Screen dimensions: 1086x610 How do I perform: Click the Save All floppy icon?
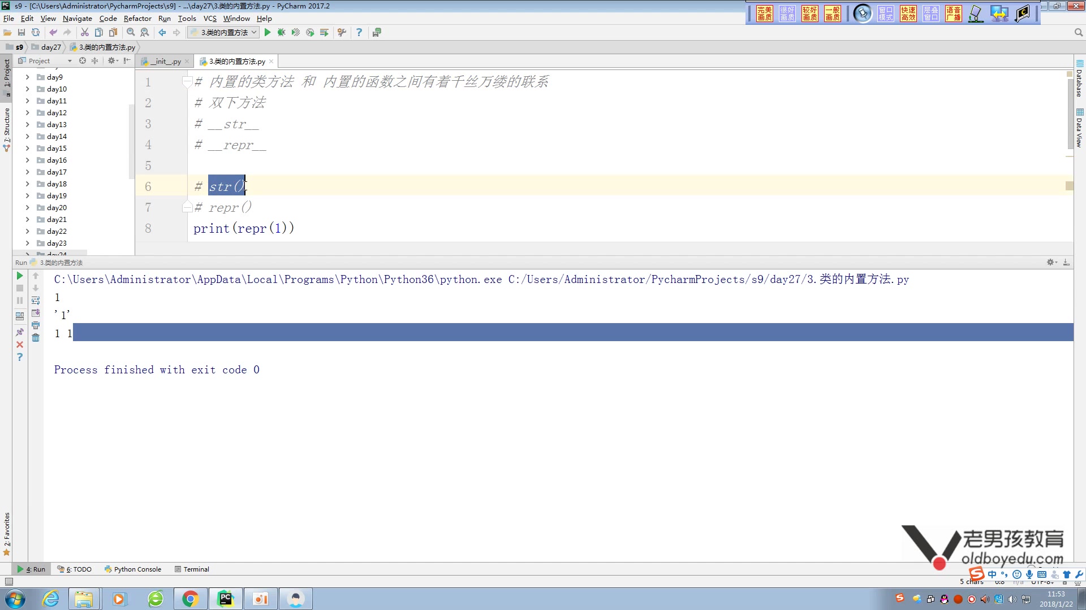coord(21,32)
